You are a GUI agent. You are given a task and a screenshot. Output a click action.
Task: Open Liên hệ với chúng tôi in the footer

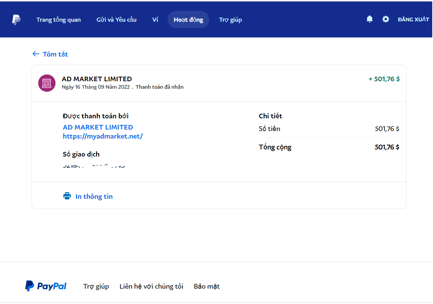151,286
